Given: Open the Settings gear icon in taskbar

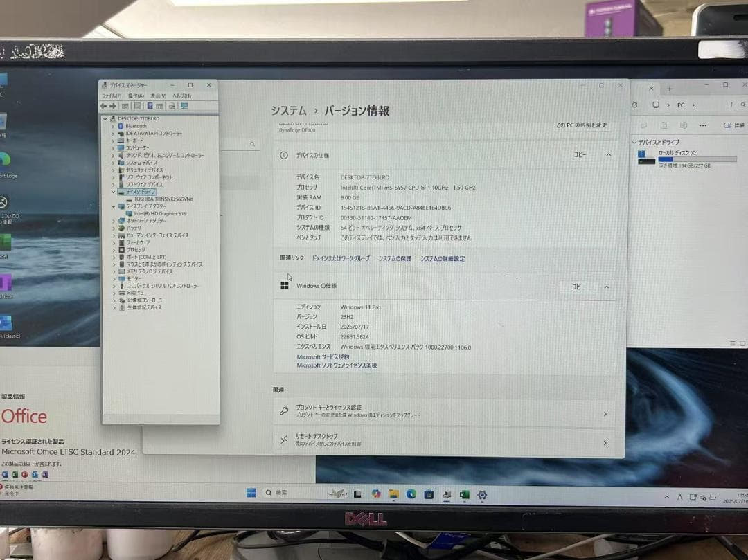Looking at the screenshot, I should tap(482, 494).
